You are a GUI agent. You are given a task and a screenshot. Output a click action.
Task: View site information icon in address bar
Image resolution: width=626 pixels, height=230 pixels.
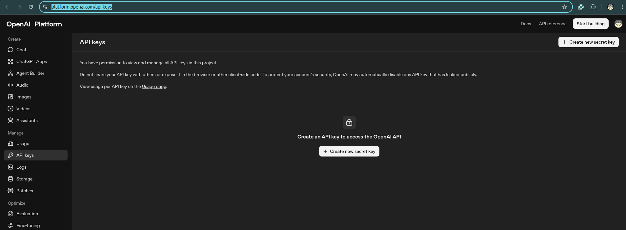[x=45, y=7]
